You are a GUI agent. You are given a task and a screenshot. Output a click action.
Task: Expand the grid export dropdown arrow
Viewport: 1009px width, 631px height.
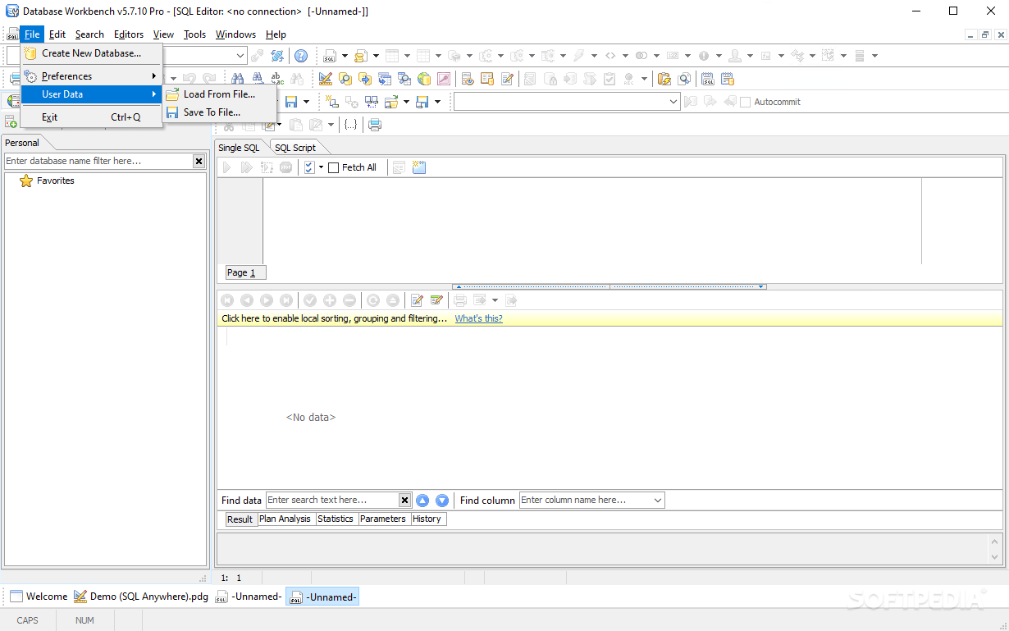pos(495,300)
